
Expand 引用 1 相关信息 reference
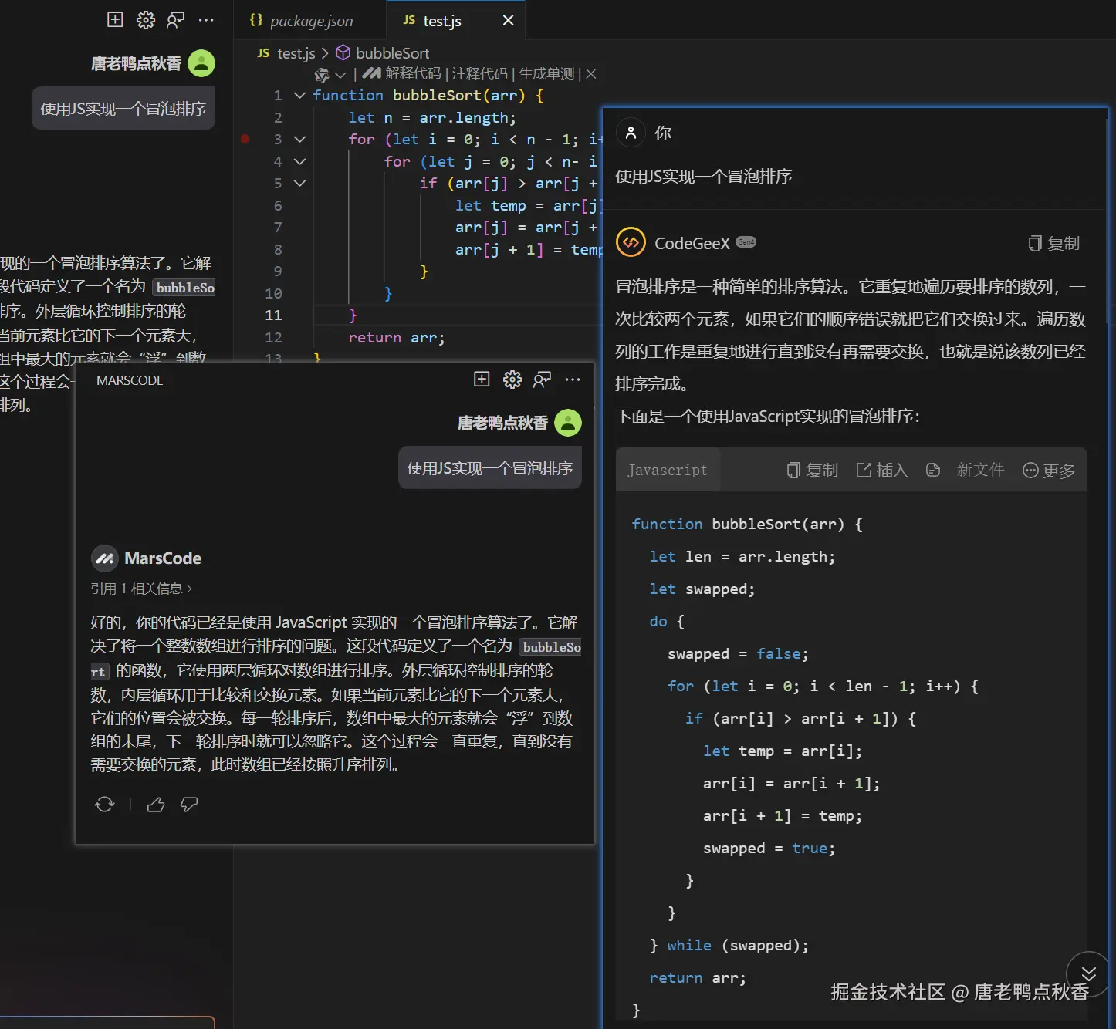tap(141, 589)
